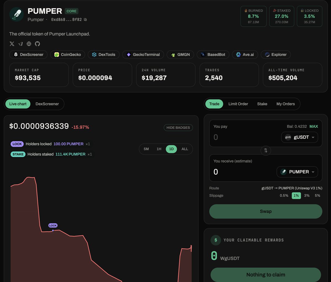Open the GeckoTerminal link text

point(146,55)
